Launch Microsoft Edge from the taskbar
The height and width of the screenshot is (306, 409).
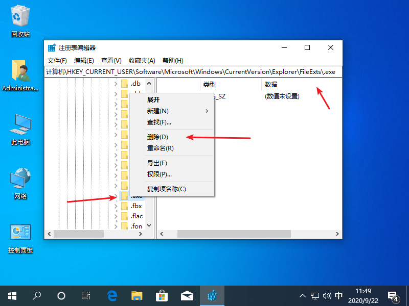pos(112,295)
